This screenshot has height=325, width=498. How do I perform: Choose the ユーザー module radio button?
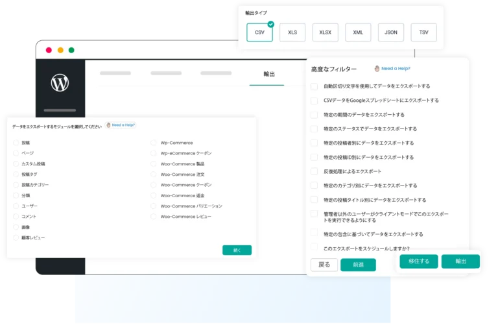click(x=16, y=206)
